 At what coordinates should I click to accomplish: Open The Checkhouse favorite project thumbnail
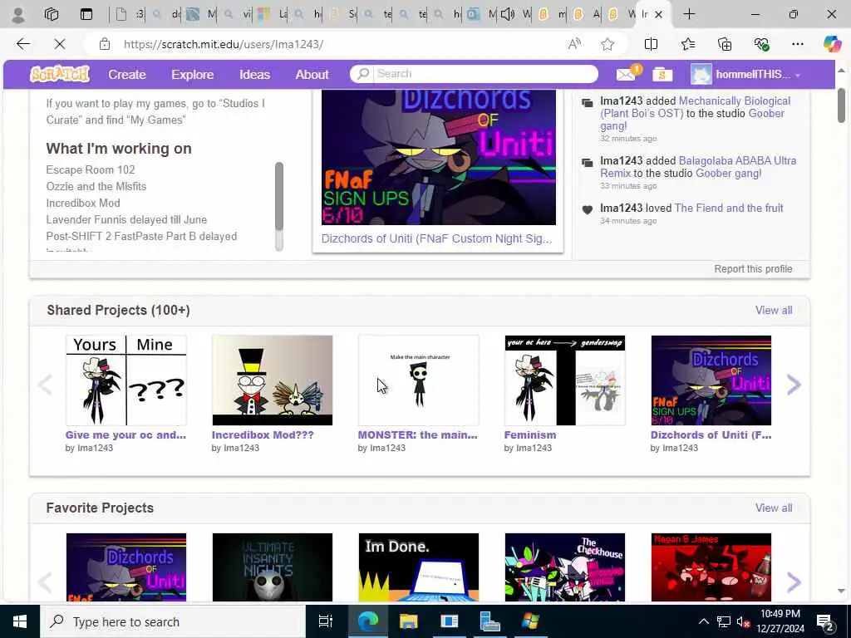[564, 567]
